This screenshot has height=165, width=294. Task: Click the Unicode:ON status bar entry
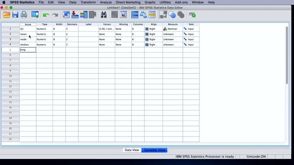tap(256, 156)
